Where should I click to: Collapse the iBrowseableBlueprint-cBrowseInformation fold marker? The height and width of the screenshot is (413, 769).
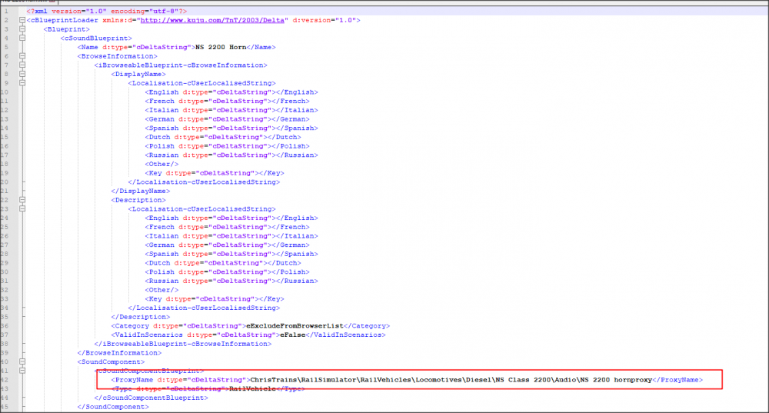pos(21,65)
